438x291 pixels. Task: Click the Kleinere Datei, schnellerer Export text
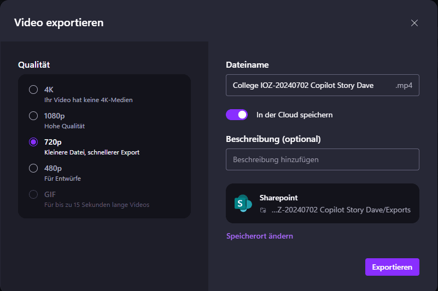[x=92, y=152]
